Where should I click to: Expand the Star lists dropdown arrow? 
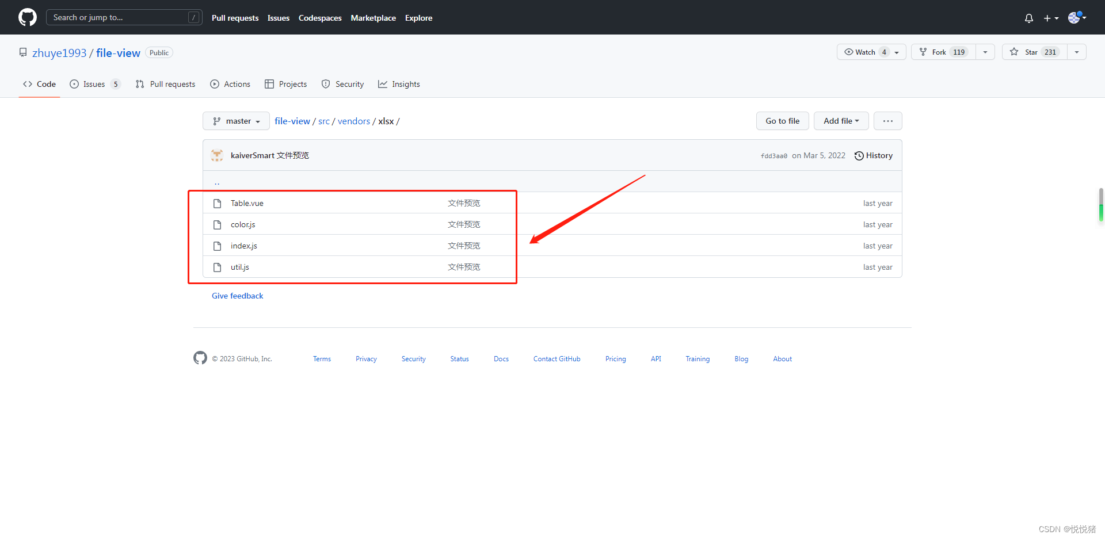point(1077,52)
